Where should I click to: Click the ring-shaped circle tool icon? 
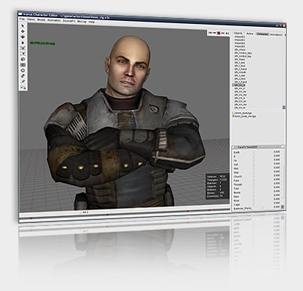point(22,70)
